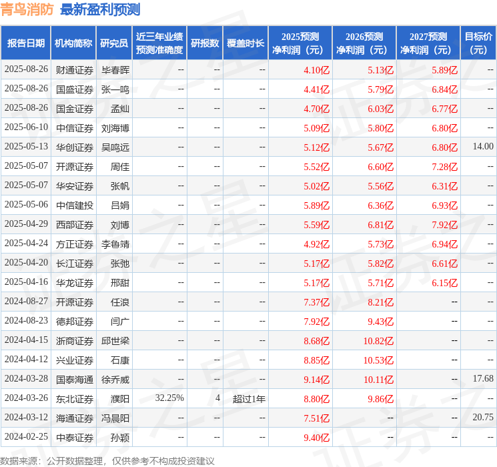
Task: Select the 中信证券 institution cell
Action: [75, 128]
